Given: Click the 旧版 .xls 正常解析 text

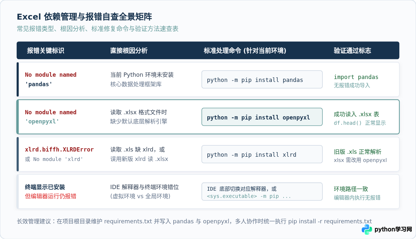Looking at the screenshot, I should click(357, 152).
